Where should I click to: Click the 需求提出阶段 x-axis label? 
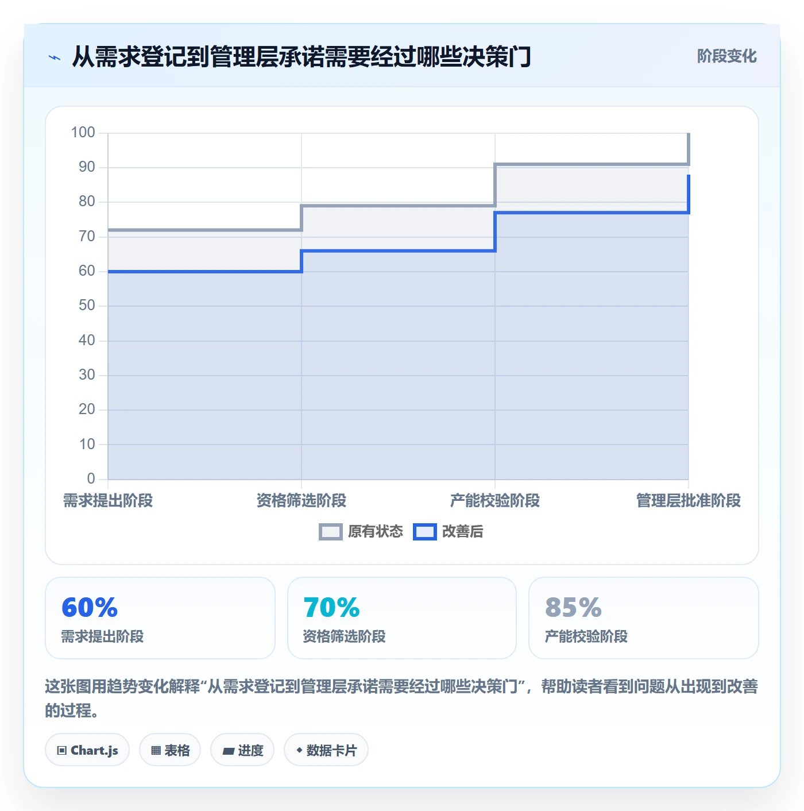click(108, 501)
